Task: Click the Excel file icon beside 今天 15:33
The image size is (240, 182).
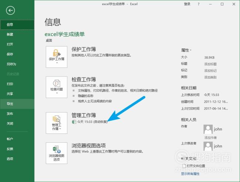Action: click(x=74, y=122)
